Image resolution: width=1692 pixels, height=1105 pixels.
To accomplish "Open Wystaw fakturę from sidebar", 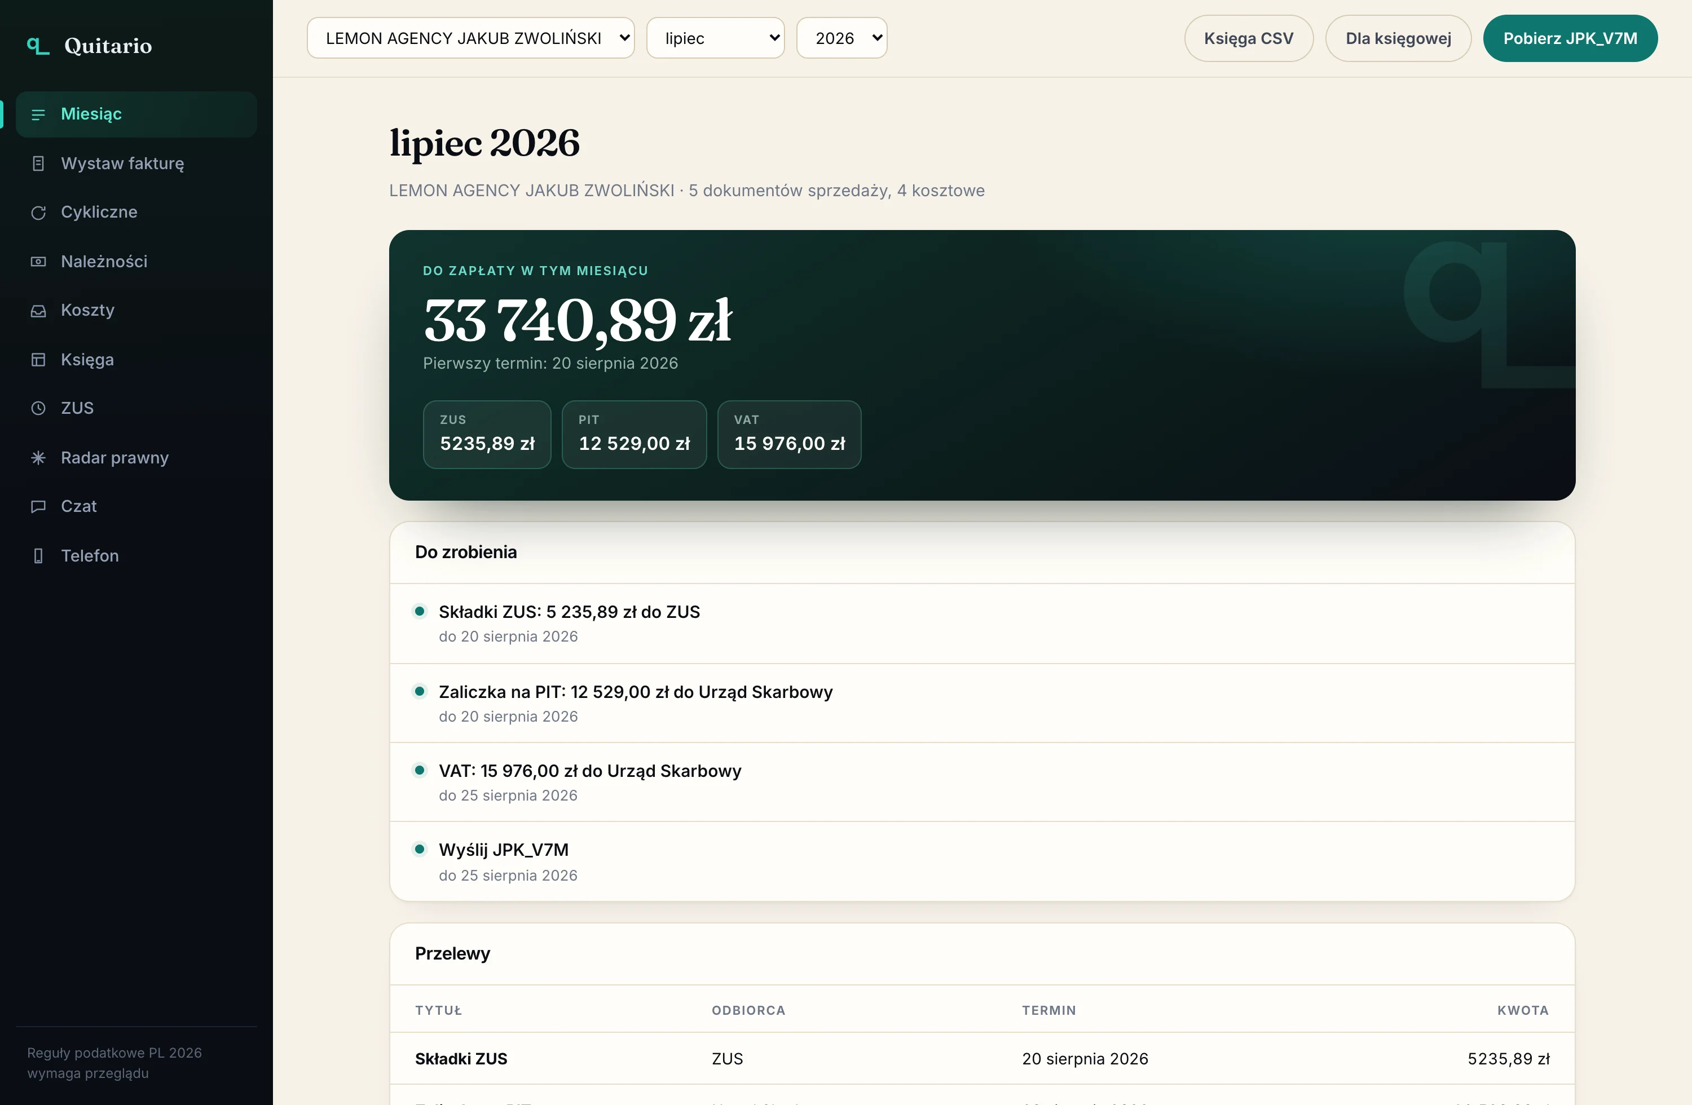I will pyautogui.click(x=136, y=163).
